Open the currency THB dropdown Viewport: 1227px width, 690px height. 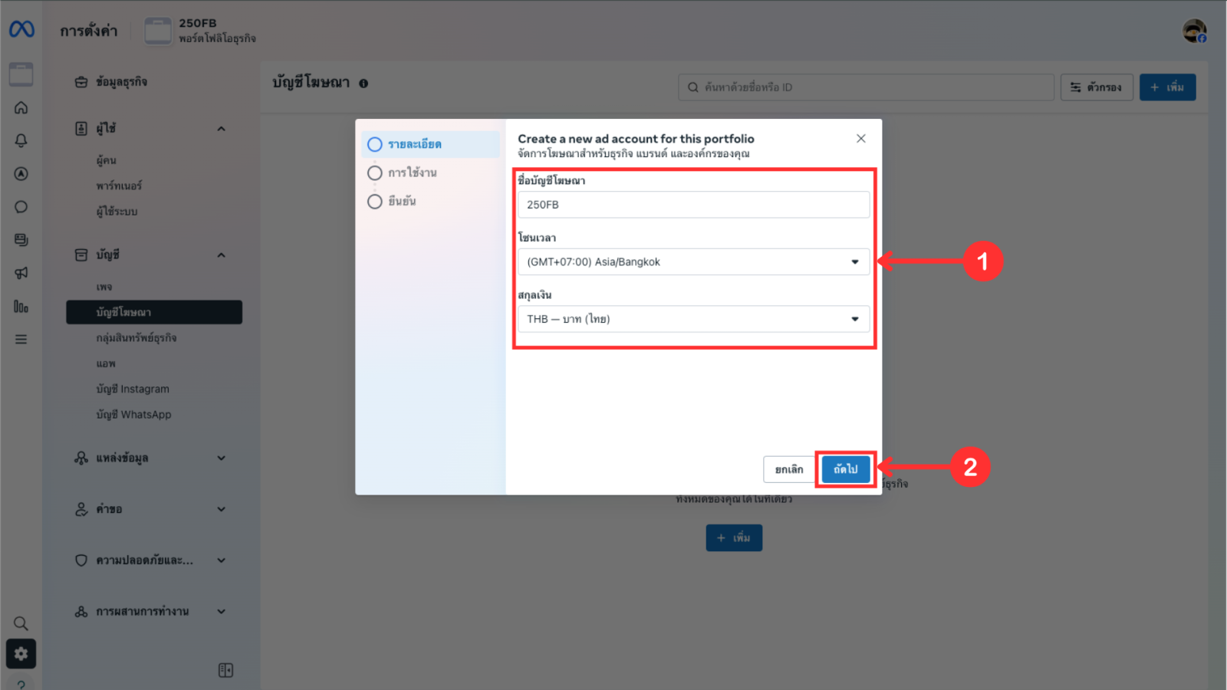coord(693,319)
